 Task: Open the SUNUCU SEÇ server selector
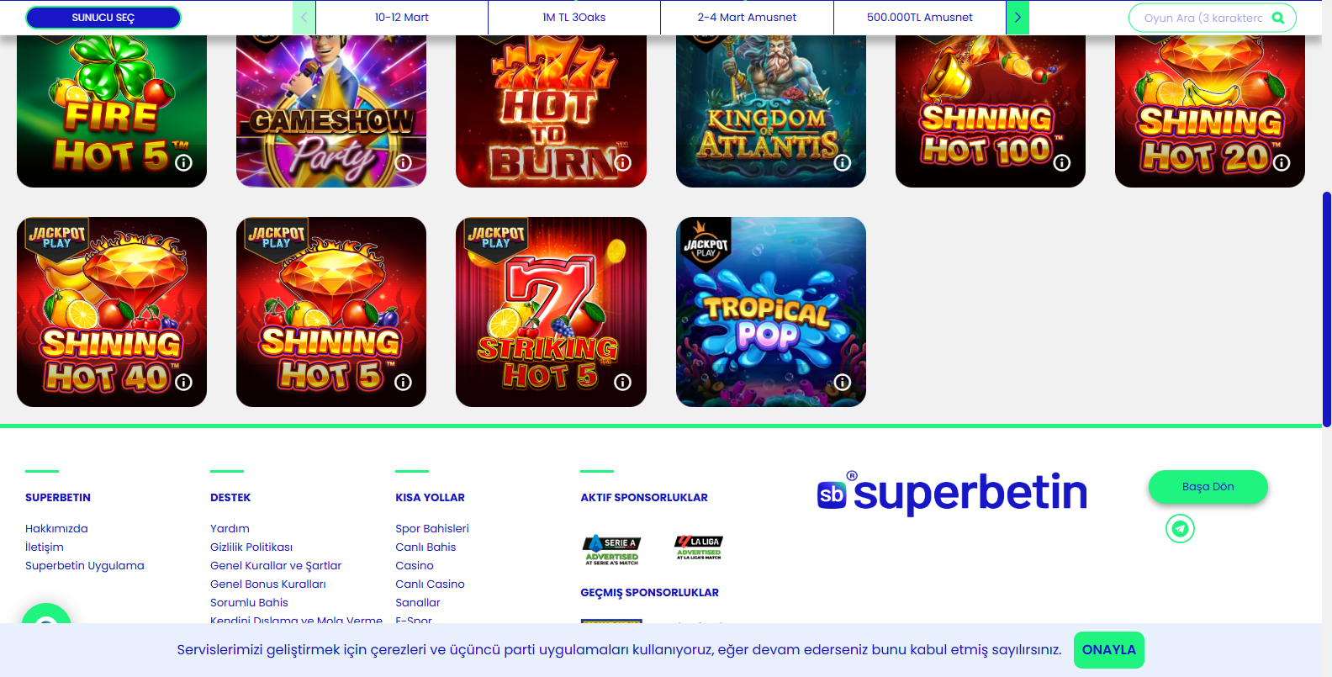[x=103, y=18]
